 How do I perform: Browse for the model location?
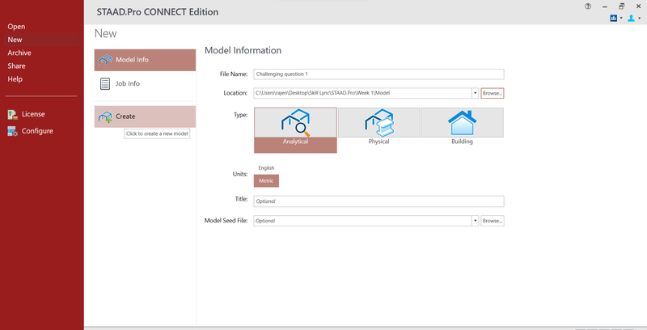click(x=493, y=93)
